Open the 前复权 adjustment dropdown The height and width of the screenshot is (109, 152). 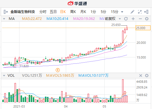[x=113, y=19]
